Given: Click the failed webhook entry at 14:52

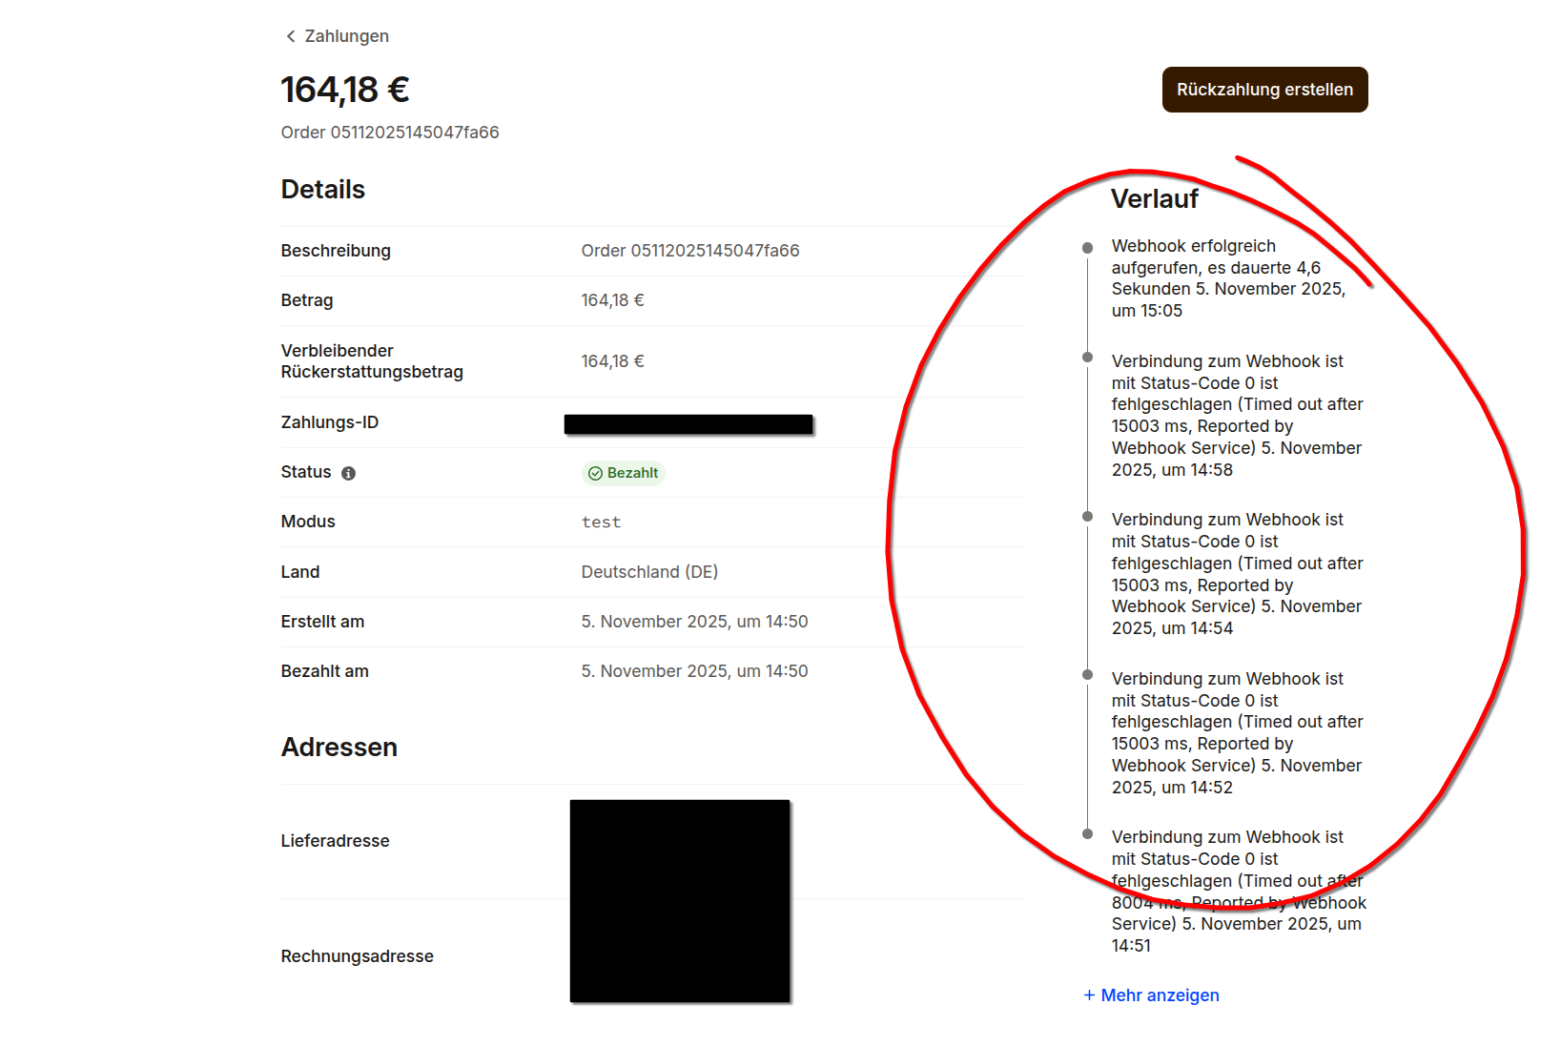Looking at the screenshot, I should [1237, 733].
